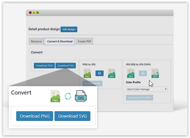Click the small Download SVG button
Screen dimensions: 190x138
click(x=66, y=65)
